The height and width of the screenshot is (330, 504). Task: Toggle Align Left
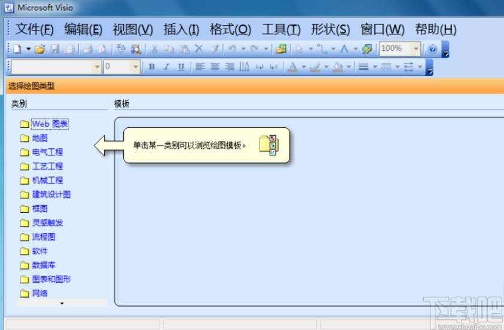coord(200,67)
